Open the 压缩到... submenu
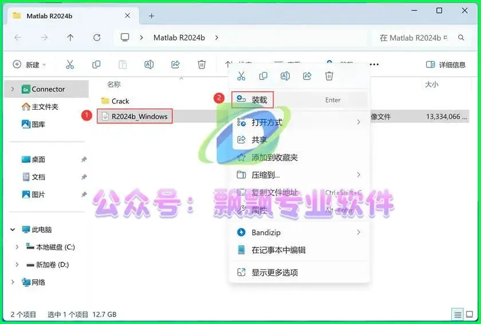This screenshot has height=324, width=481. pos(299,175)
